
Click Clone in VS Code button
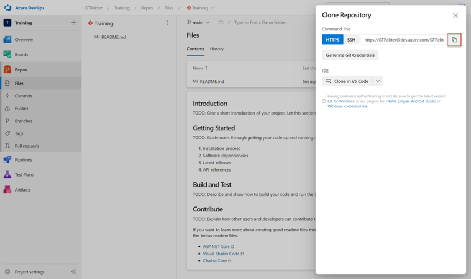pyautogui.click(x=347, y=81)
